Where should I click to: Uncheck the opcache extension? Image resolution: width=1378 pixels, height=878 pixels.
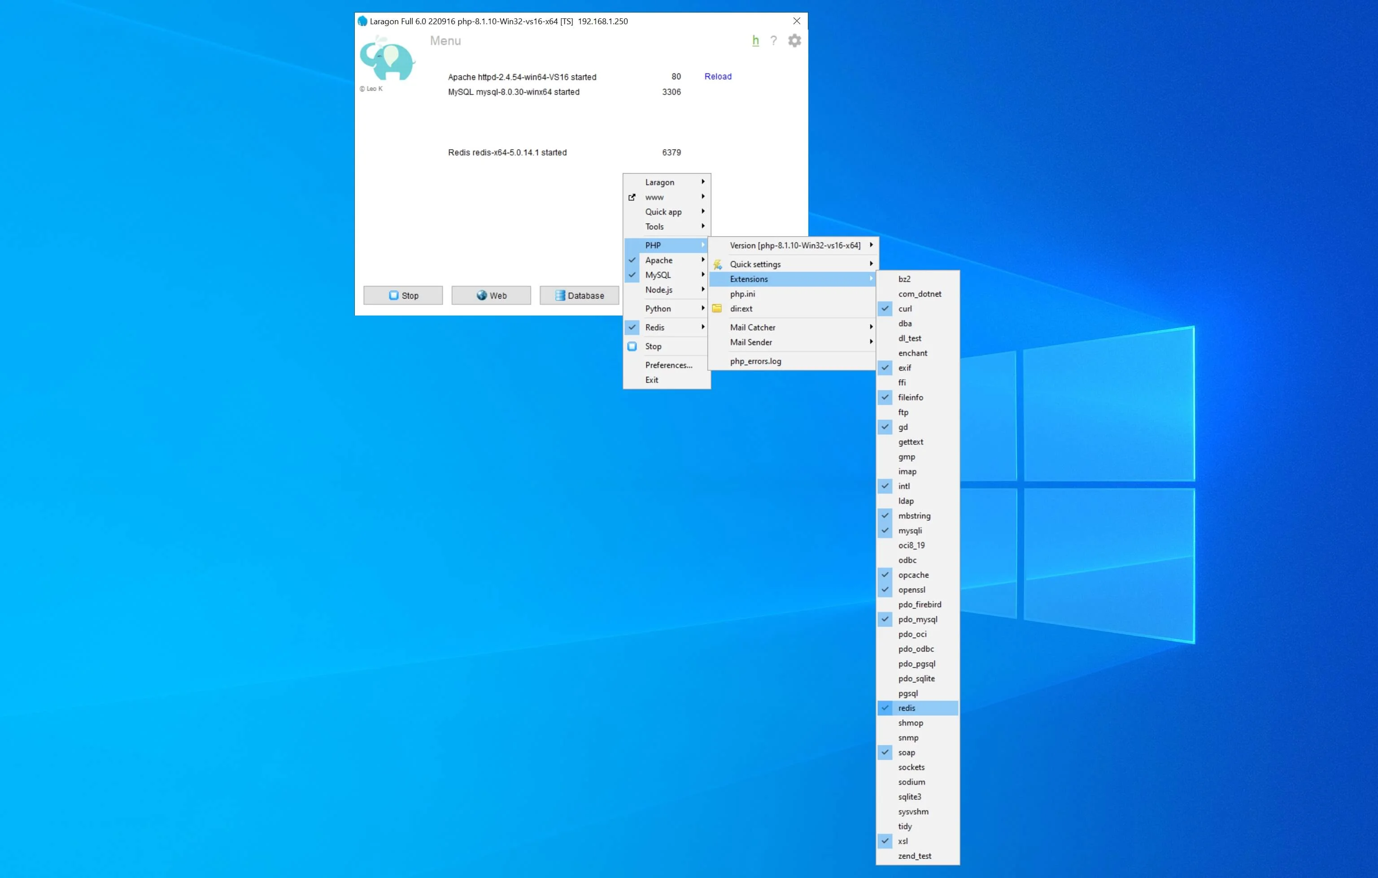coord(918,575)
